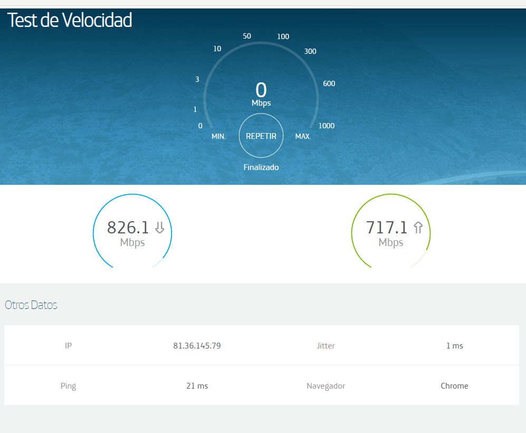526x433 pixels.
Task: Click the Ping label in data table
Action: pos(68,386)
